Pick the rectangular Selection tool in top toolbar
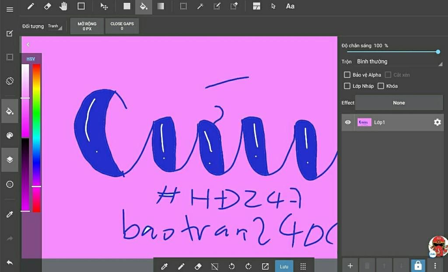 pyautogui.click(x=183, y=6)
